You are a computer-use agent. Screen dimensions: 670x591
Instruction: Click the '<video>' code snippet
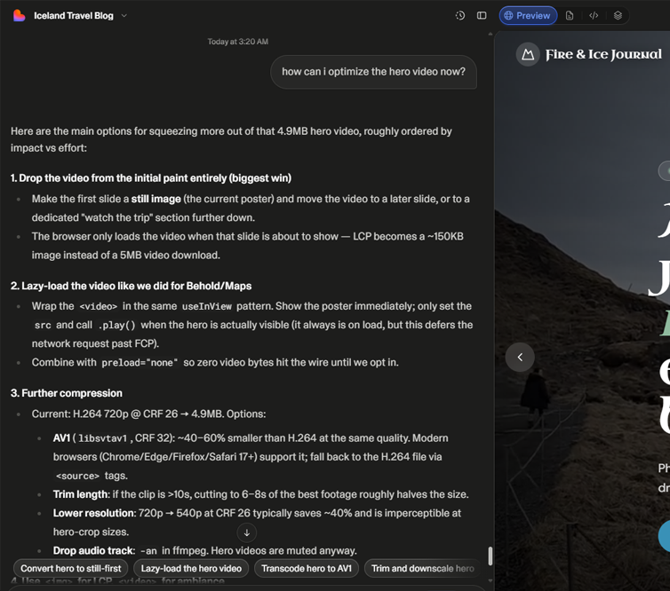[99, 306]
